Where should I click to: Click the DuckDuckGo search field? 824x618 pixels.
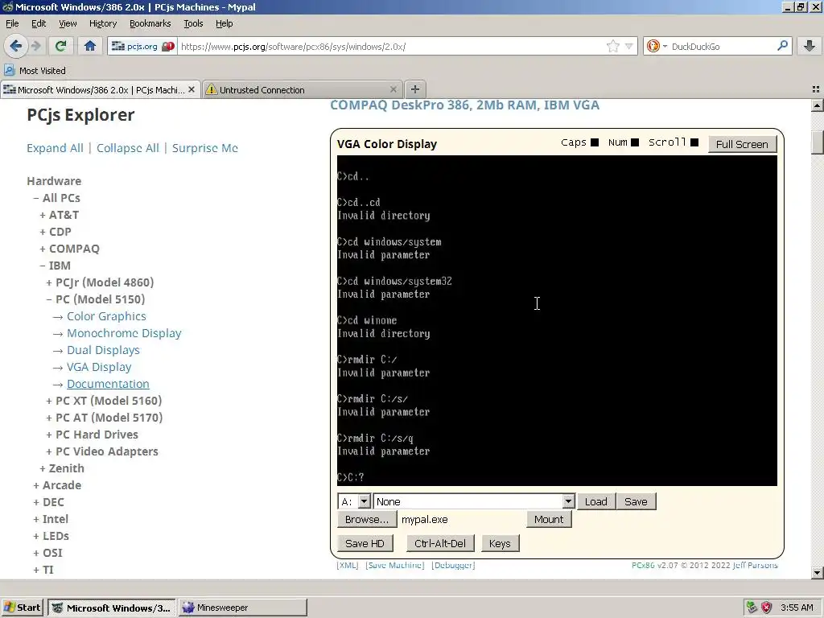coord(722,46)
